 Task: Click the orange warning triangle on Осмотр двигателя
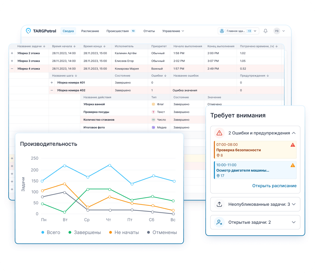(293, 166)
